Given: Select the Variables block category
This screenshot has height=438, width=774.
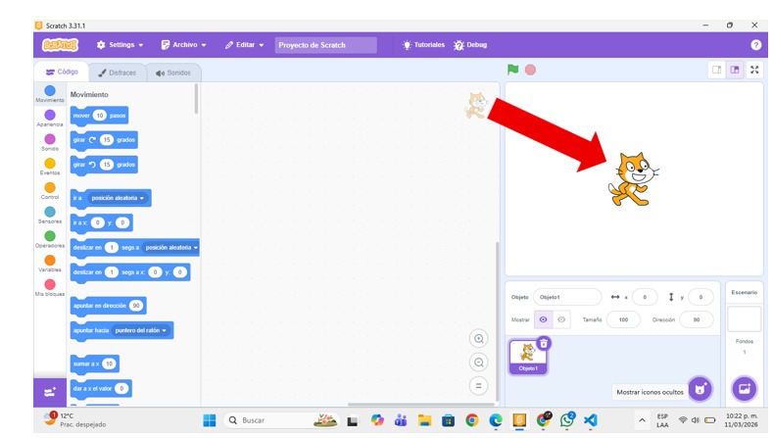Looking at the screenshot, I should (50, 264).
